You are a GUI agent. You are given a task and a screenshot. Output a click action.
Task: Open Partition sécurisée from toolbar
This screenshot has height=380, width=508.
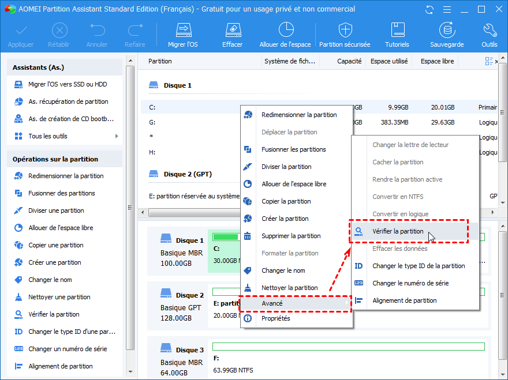345,35
